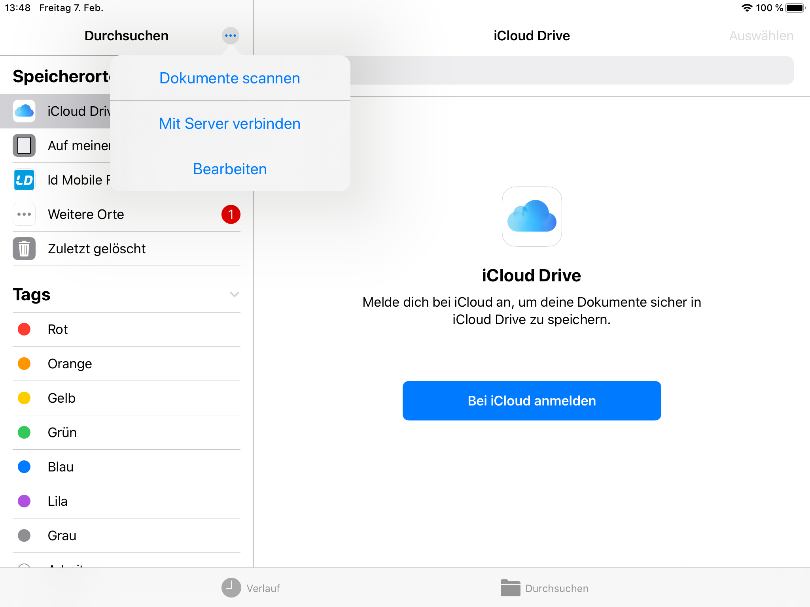810x607 pixels.
Task: Tap the Auswählen button
Action: 761,36
